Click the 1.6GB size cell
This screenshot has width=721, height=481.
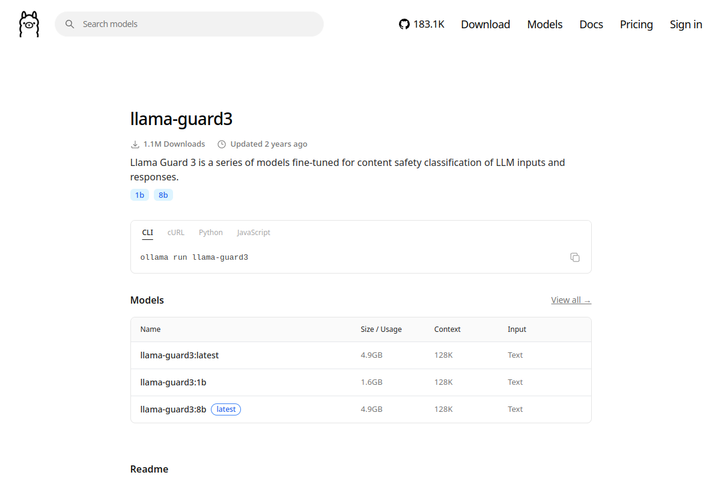[x=371, y=382]
